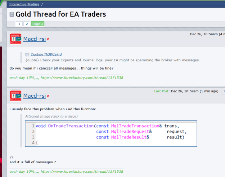Click the thread icon beside Gold Thread title
Screen dimensions: 225x177
coord(12,14)
